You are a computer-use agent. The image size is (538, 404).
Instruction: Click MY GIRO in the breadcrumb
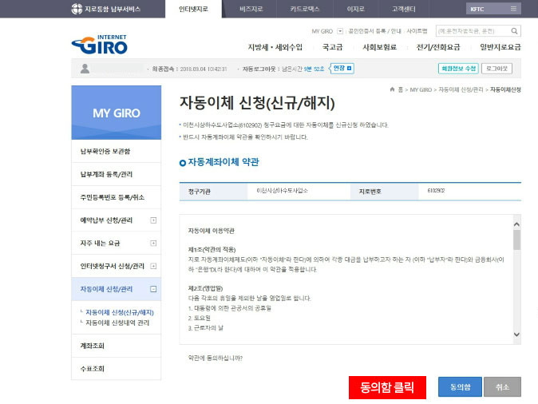coord(421,90)
